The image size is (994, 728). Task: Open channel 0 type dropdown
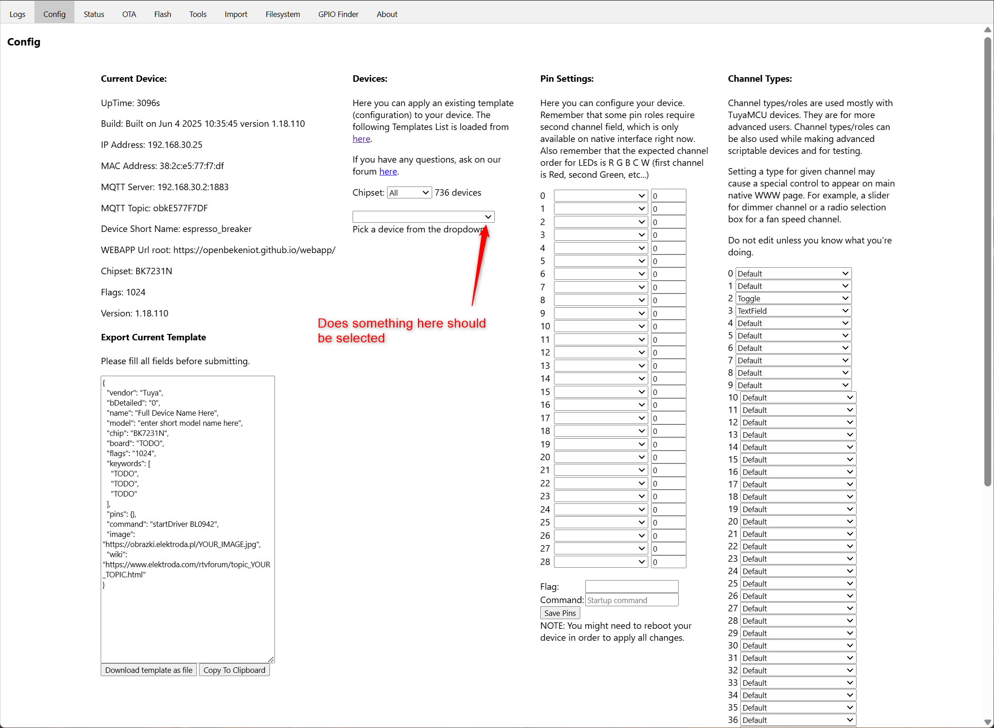(794, 274)
